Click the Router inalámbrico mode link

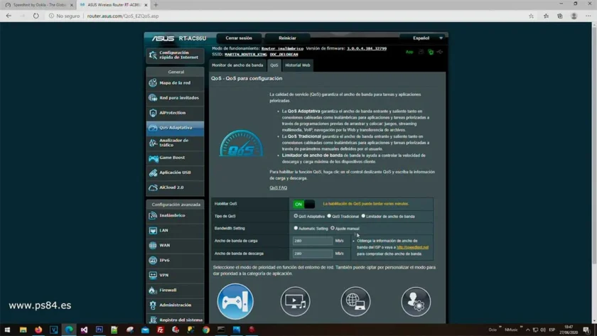pos(283,49)
